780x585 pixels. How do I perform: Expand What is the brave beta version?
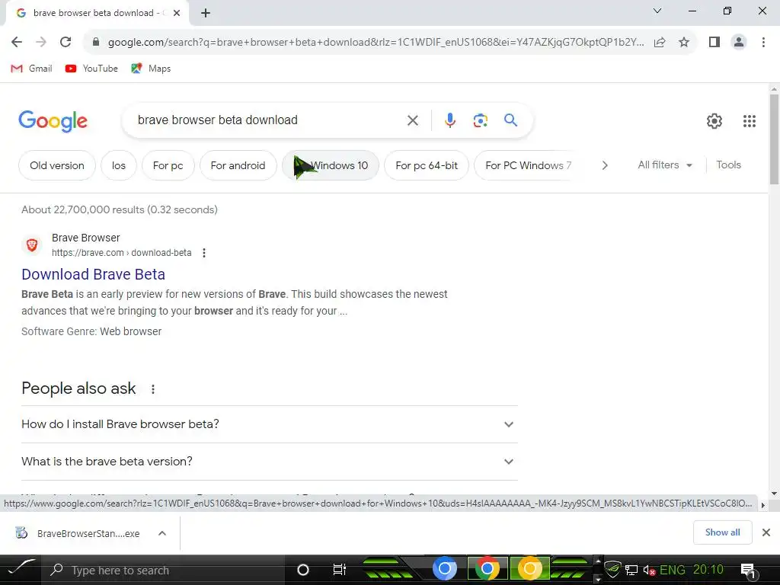tap(269, 462)
